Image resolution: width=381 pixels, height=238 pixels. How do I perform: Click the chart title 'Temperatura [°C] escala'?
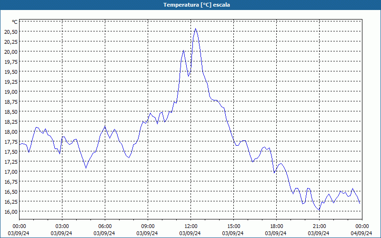pyautogui.click(x=197, y=5)
